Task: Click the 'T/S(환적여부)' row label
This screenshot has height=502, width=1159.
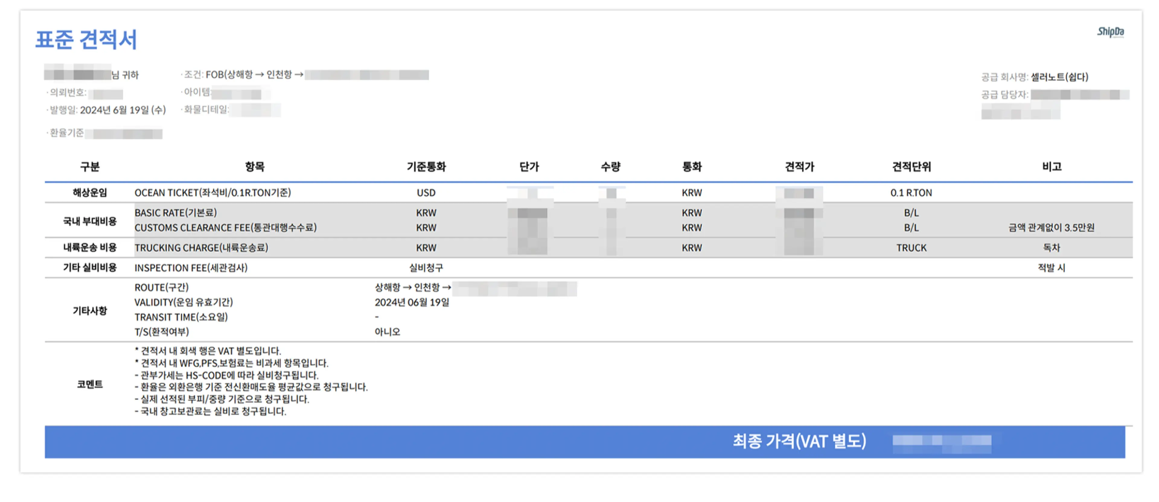Action: [x=161, y=332]
